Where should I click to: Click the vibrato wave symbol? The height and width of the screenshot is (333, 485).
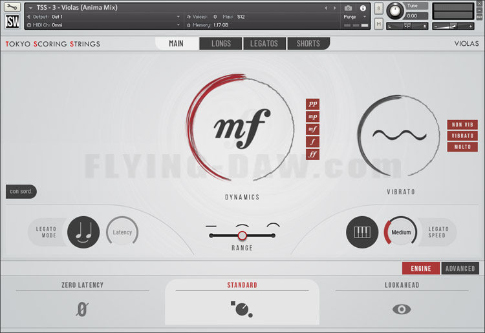click(400, 135)
